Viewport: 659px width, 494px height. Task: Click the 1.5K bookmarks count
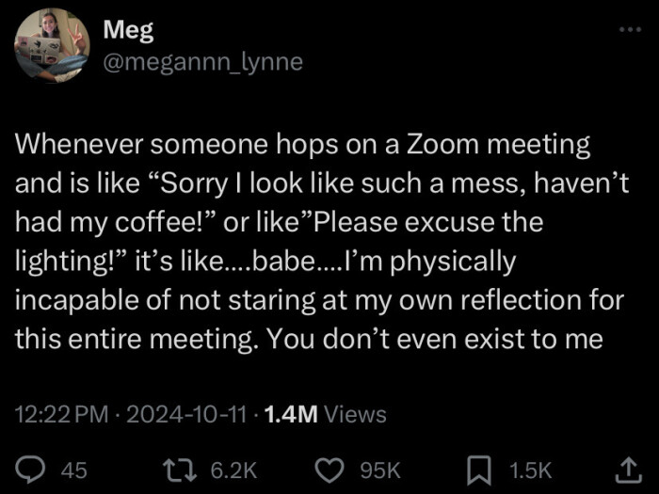point(530,470)
